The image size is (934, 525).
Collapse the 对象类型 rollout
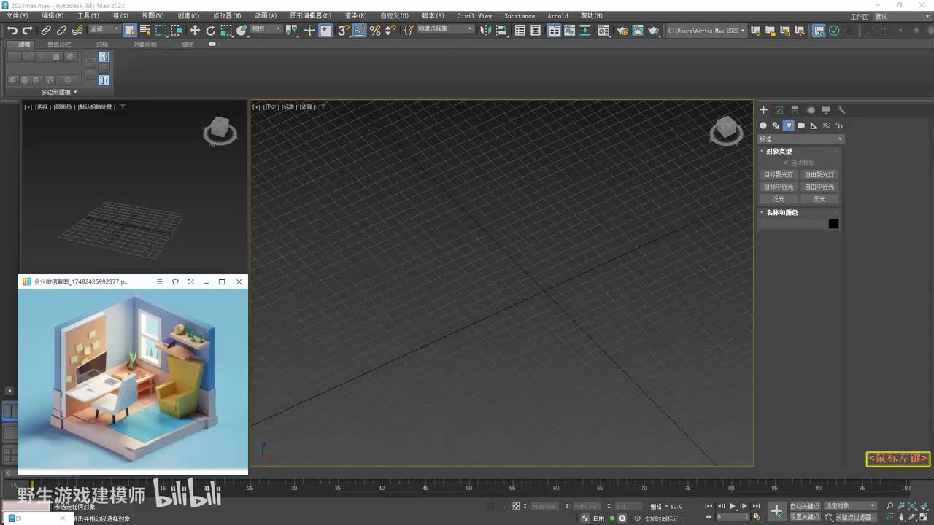tap(779, 151)
